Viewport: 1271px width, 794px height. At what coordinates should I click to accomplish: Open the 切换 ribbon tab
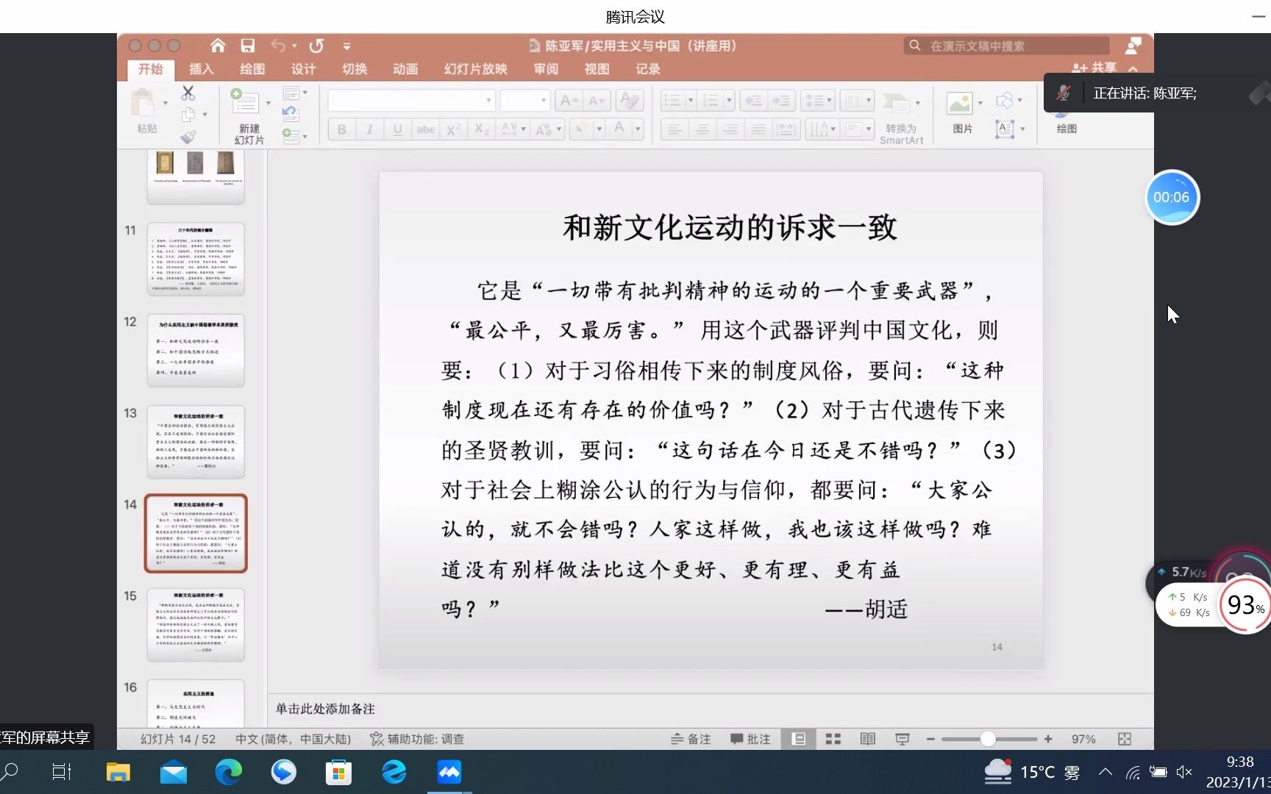coord(355,69)
